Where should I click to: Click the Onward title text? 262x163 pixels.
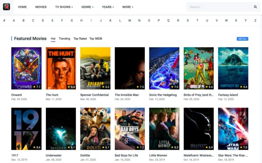pos(16,95)
